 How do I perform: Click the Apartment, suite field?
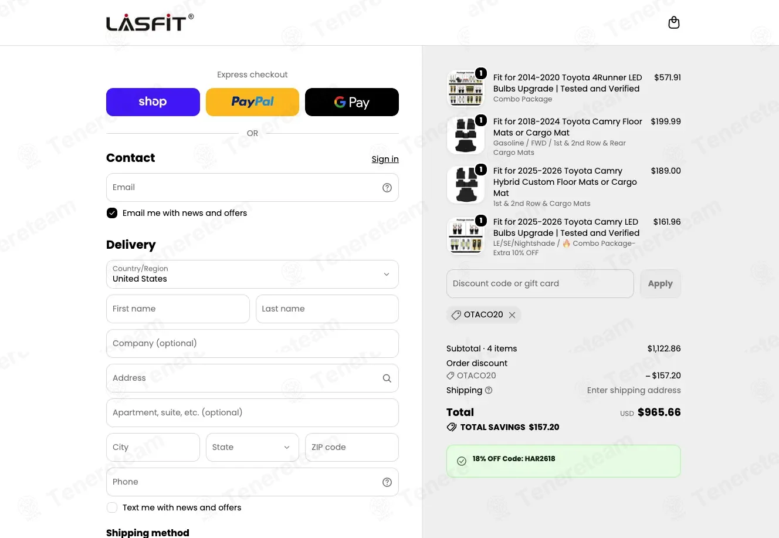[x=252, y=413]
